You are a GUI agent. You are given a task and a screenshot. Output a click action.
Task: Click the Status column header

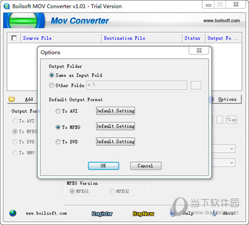tap(194, 38)
